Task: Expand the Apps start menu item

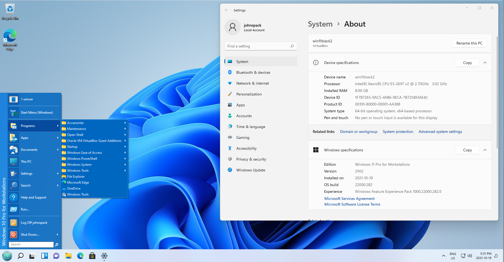Action: (x=34, y=138)
